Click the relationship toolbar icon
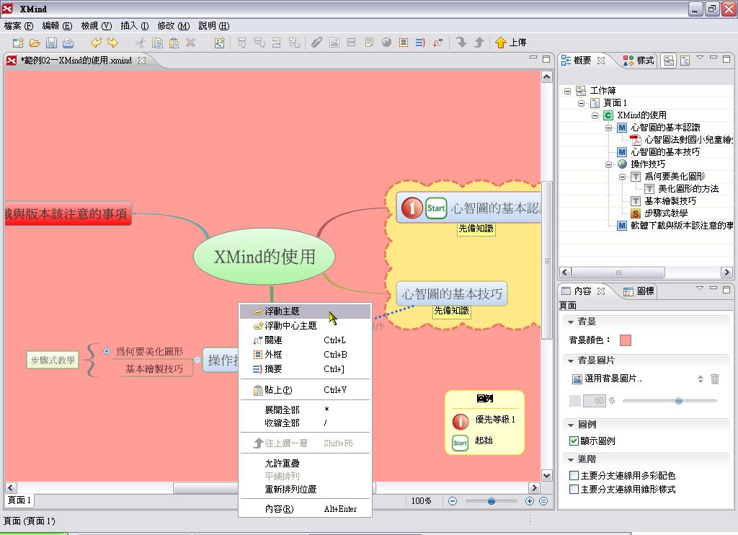 click(437, 43)
